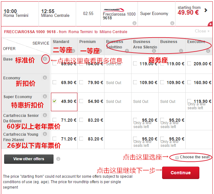Uncheck Super Economy Standard 49.90 € checkbox
214x194 pixels.
[x=54, y=101]
